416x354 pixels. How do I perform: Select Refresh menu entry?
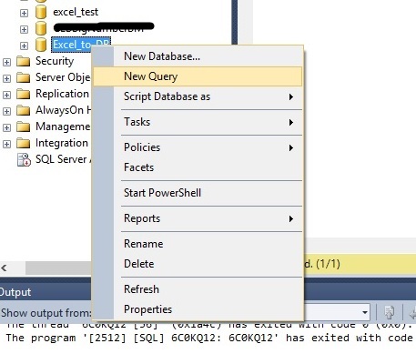pyautogui.click(x=198, y=289)
